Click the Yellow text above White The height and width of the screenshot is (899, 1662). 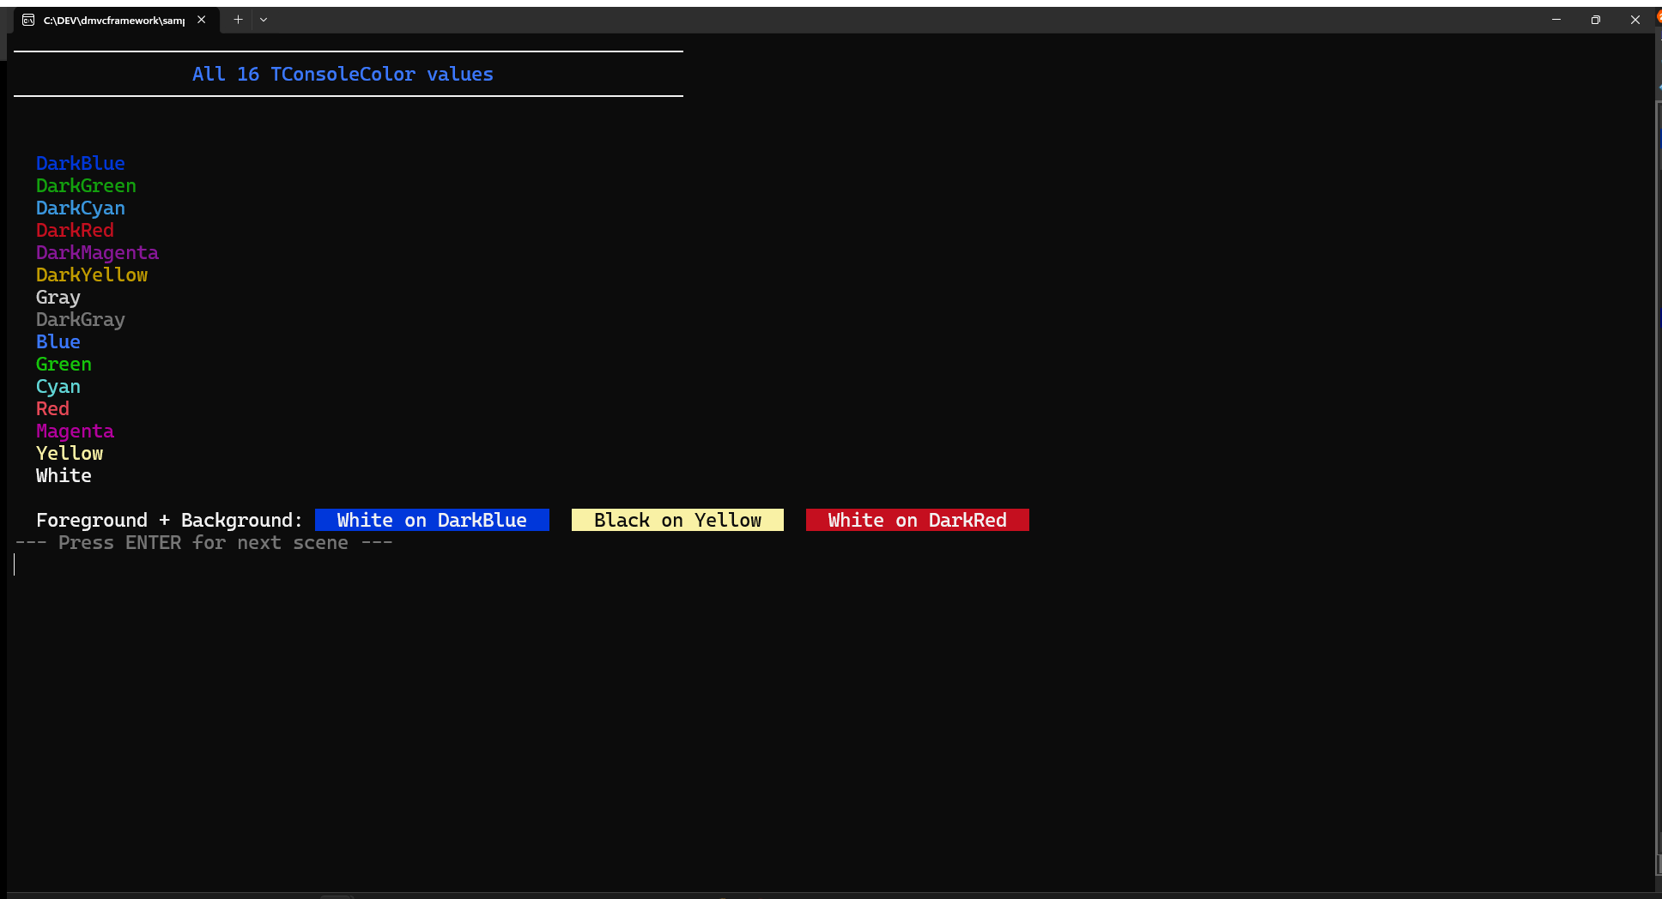point(70,454)
